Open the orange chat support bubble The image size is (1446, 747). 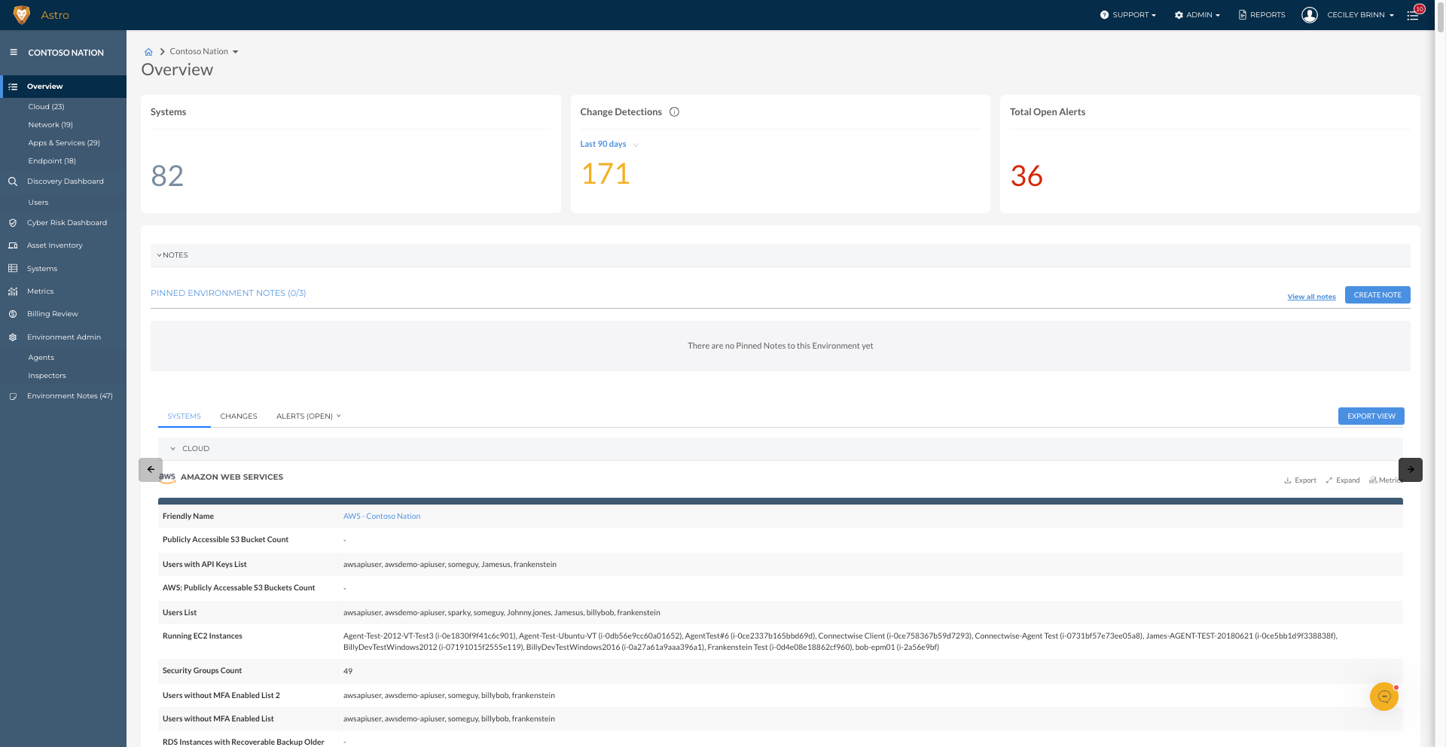pos(1384,697)
